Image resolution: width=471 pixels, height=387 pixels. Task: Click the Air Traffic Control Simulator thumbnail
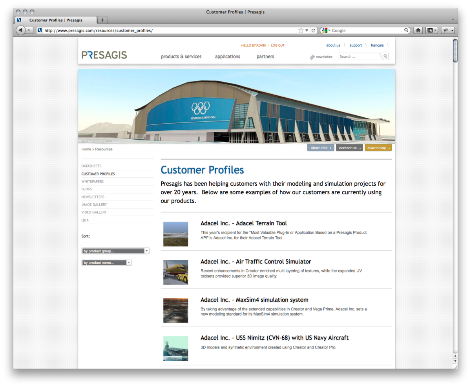point(175,272)
